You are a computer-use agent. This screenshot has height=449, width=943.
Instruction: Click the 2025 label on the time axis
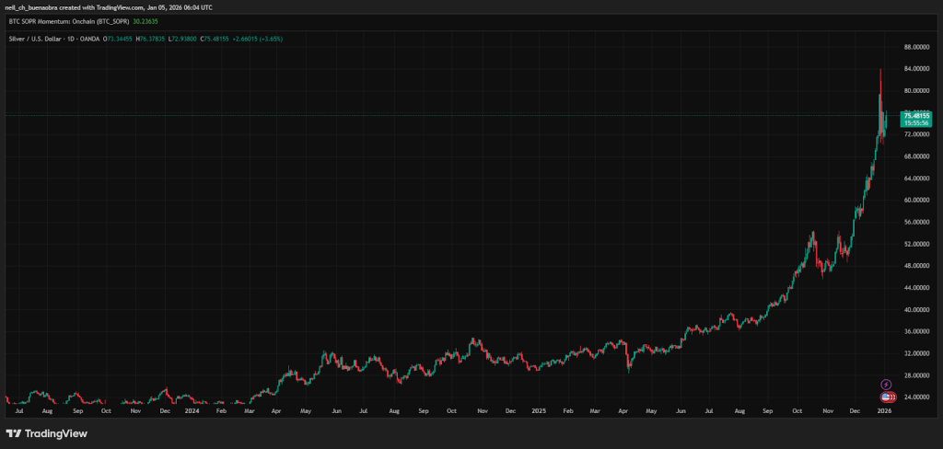coord(538,411)
